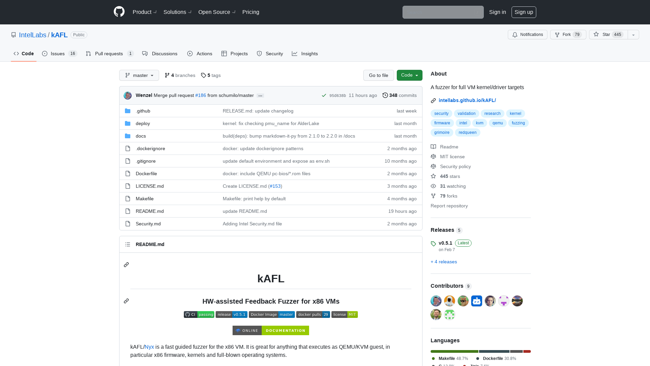Click the CI passing badge status toggle
This screenshot has width=650, height=366.
(199, 314)
